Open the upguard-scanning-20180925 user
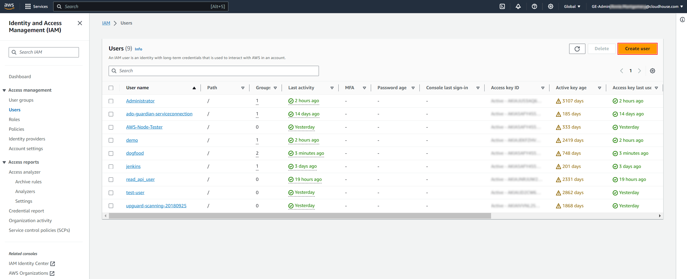The height and width of the screenshot is (279, 687). coord(156,206)
